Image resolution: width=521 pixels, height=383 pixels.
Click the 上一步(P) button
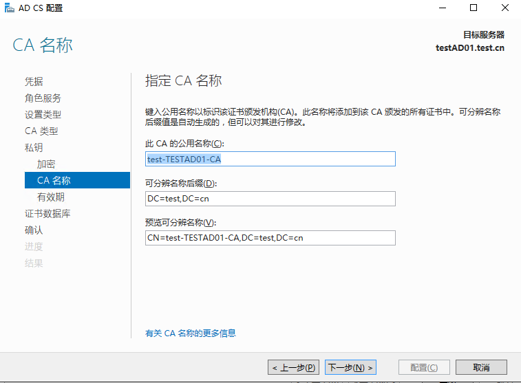pos(293,367)
